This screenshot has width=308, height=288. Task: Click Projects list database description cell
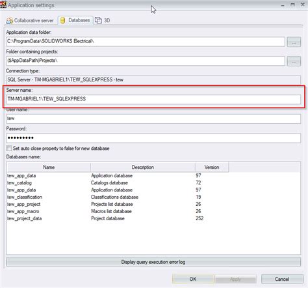click(112, 205)
